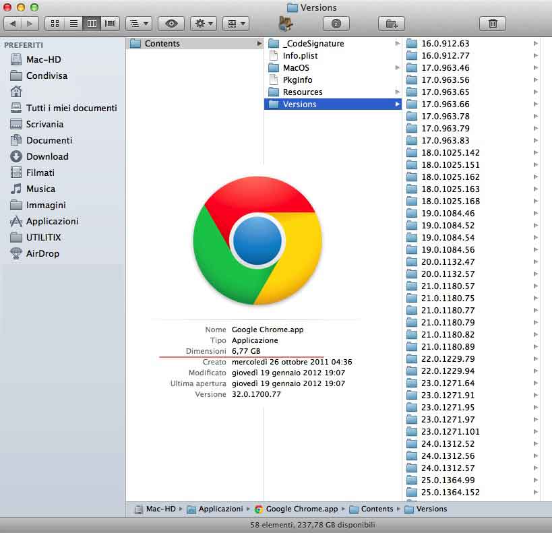Go back with the left arrow button
552x533 pixels.
click(13, 24)
